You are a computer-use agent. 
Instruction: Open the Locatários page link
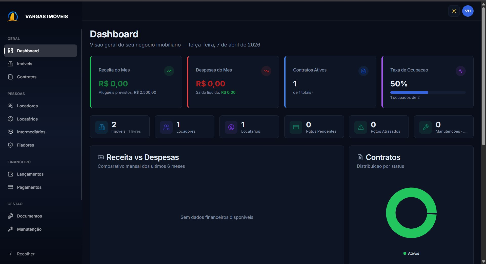coord(27,119)
